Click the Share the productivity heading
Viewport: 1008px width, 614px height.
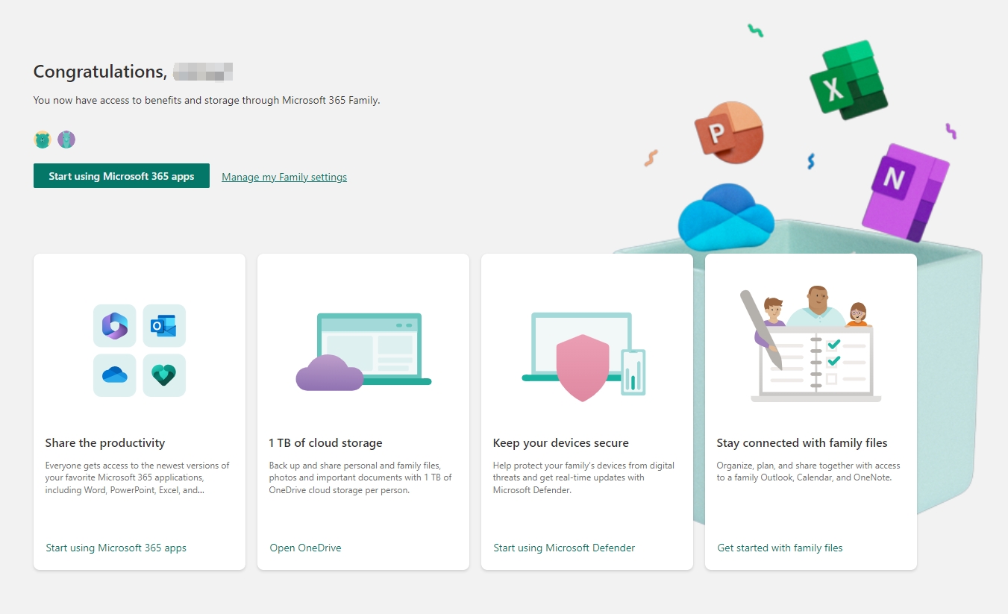(105, 442)
